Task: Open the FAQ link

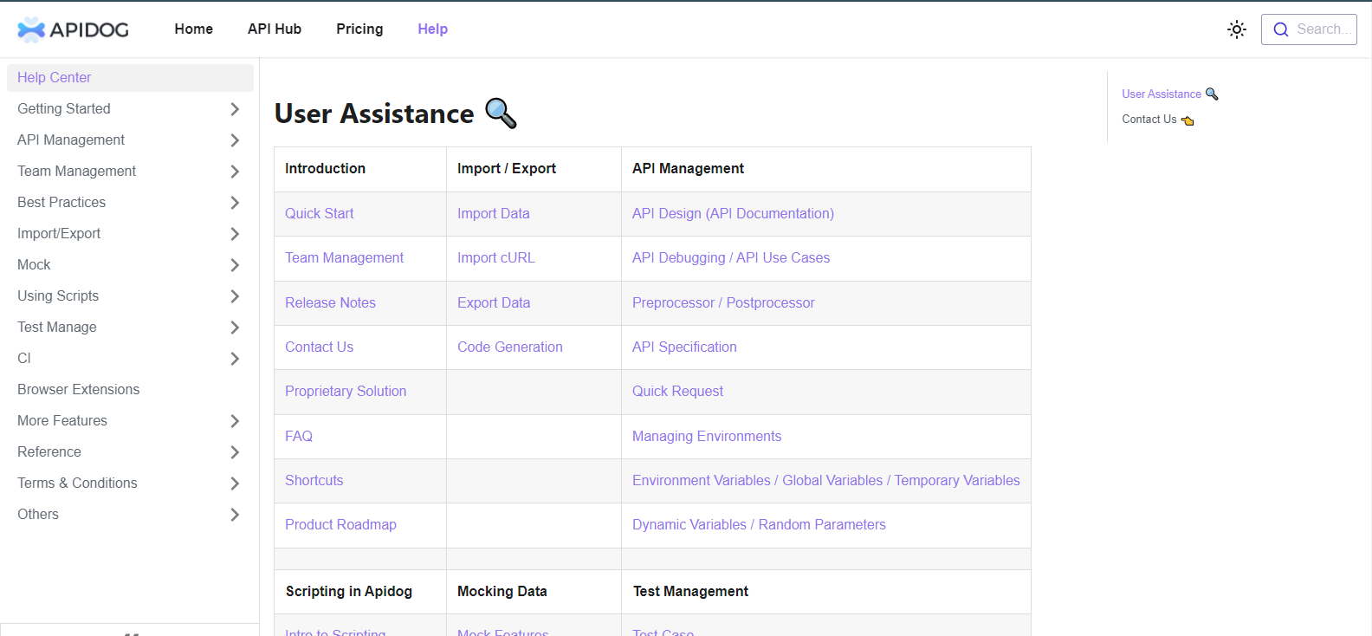Action: point(299,436)
